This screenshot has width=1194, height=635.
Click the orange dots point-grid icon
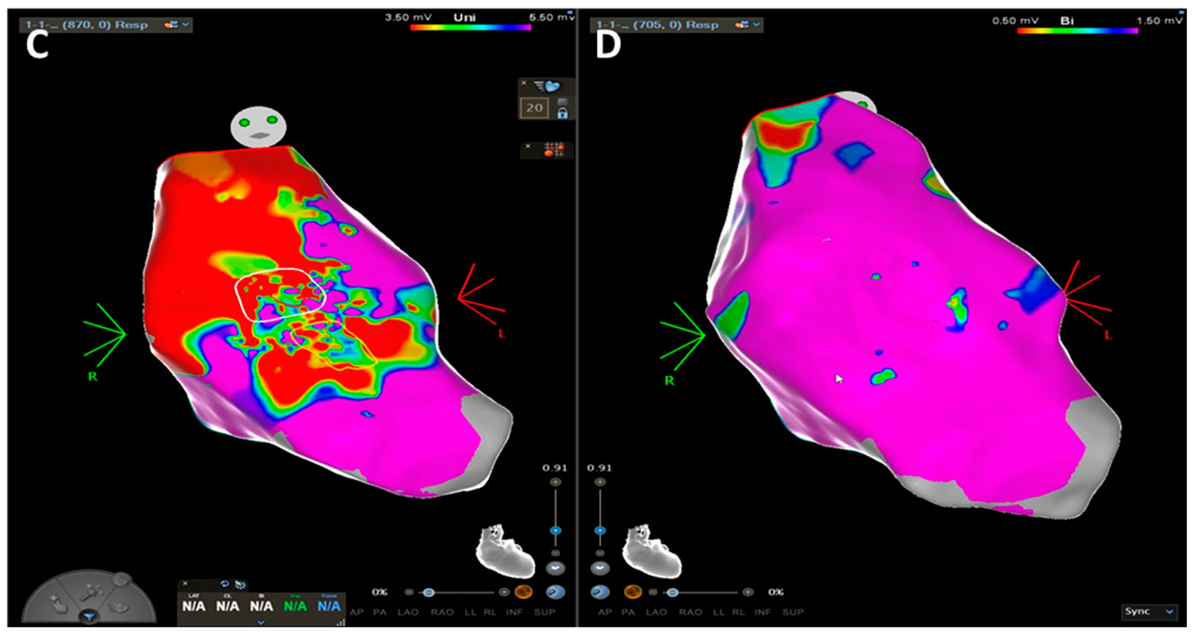554,150
